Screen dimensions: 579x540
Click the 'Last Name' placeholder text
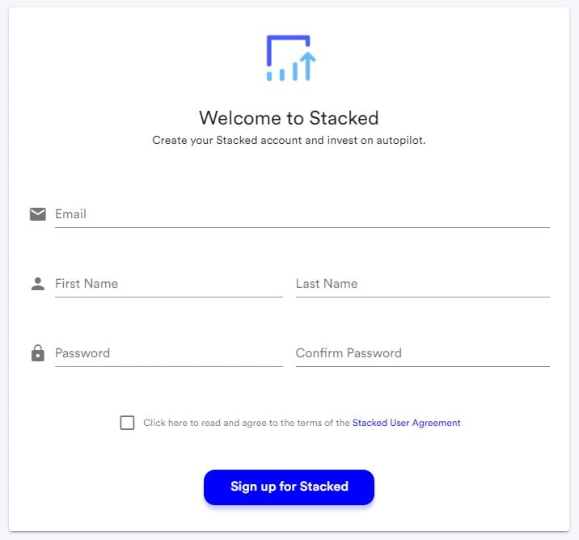[x=327, y=284]
